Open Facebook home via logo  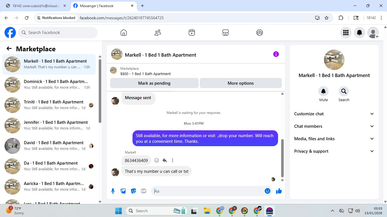tap(10, 33)
